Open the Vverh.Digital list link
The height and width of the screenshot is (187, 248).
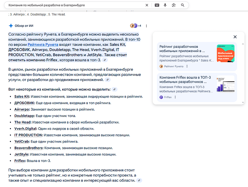[x=26, y=129]
